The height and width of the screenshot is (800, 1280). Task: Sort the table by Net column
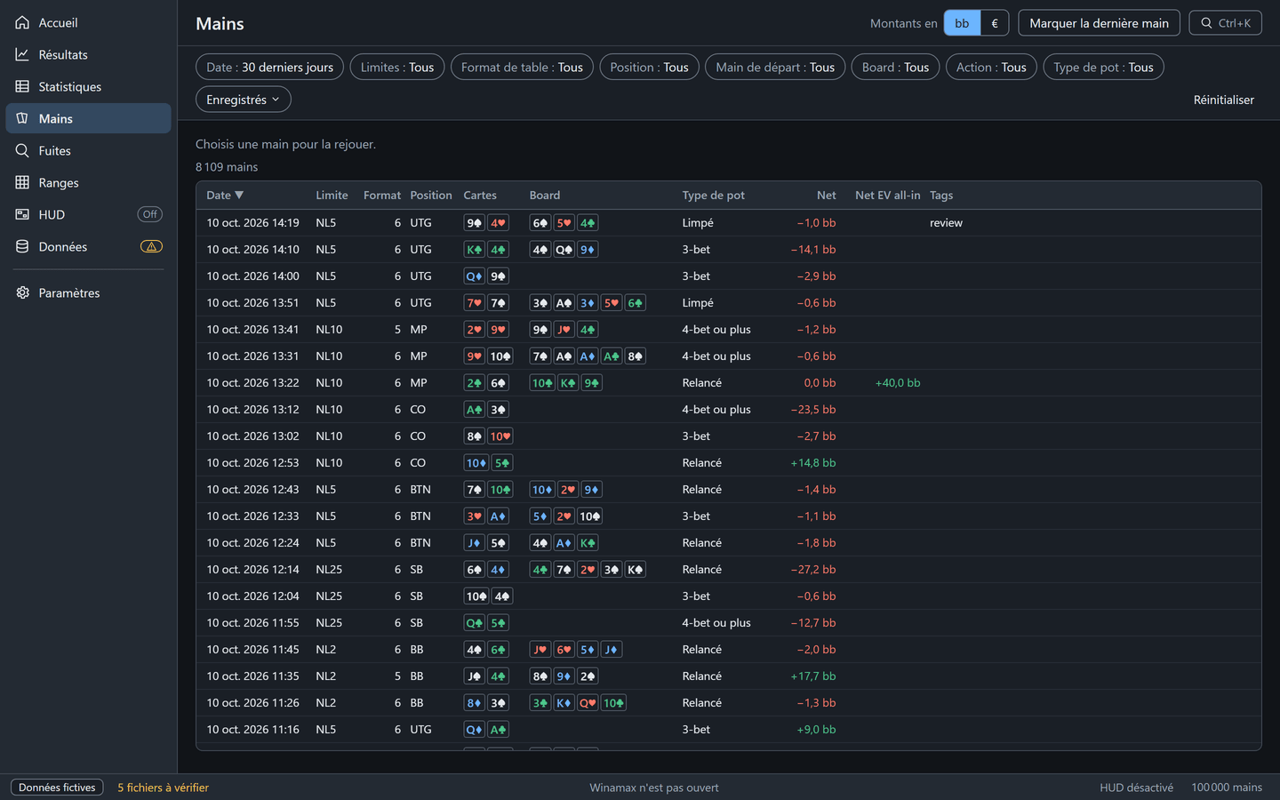click(x=826, y=196)
